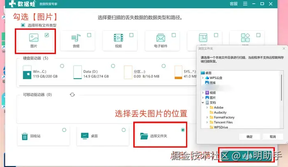Check the other file types checkbox
This screenshot has width=288, height=167.
(258, 35)
